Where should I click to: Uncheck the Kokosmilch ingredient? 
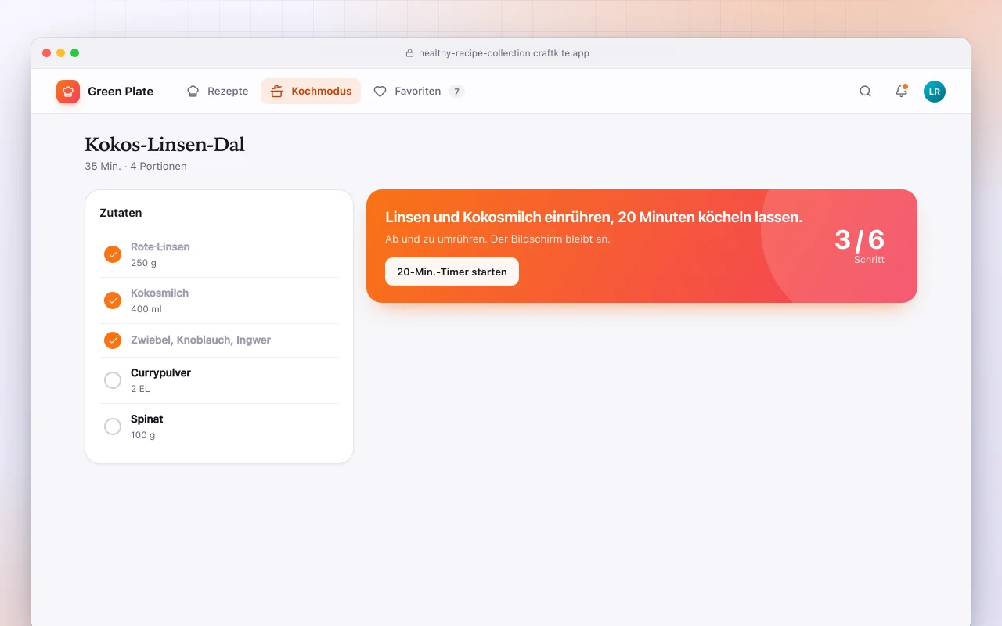pos(113,300)
